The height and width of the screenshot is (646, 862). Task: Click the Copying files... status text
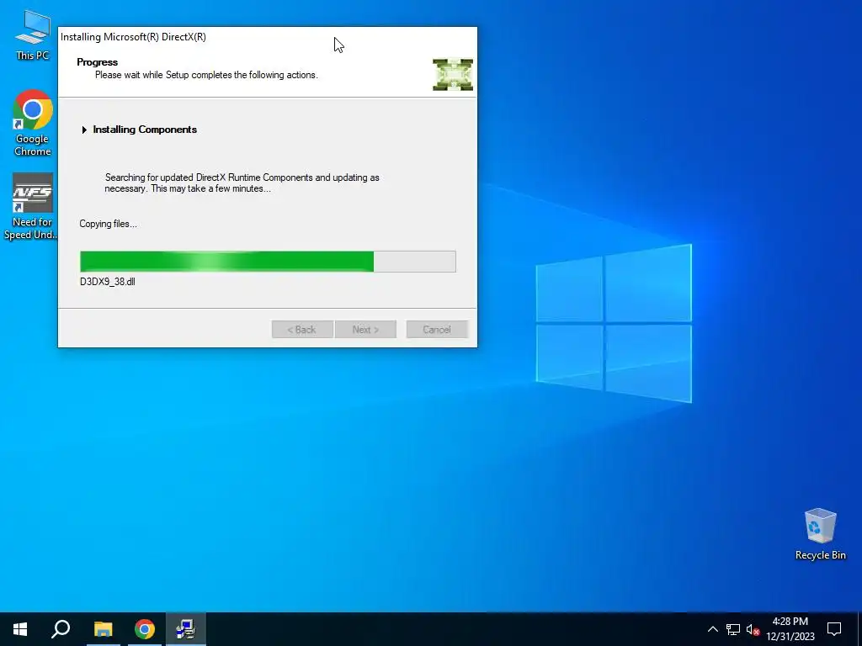click(109, 224)
